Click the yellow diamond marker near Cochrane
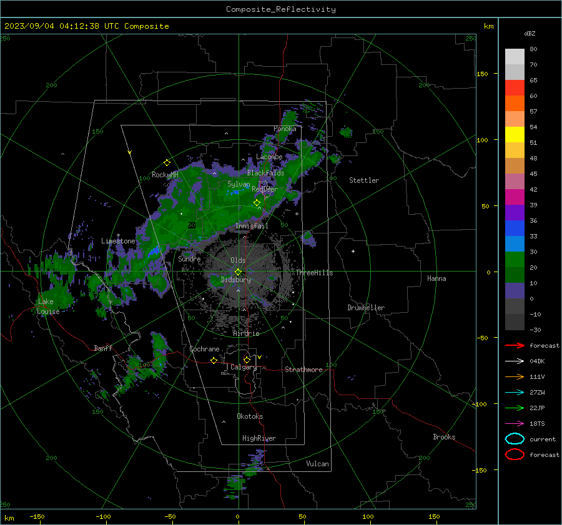This screenshot has width=562, height=525. pos(214,360)
